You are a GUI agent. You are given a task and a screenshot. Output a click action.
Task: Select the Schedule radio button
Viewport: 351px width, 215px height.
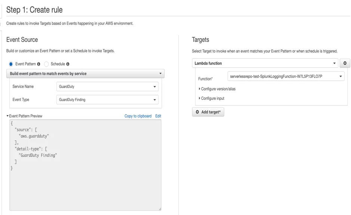46,64
